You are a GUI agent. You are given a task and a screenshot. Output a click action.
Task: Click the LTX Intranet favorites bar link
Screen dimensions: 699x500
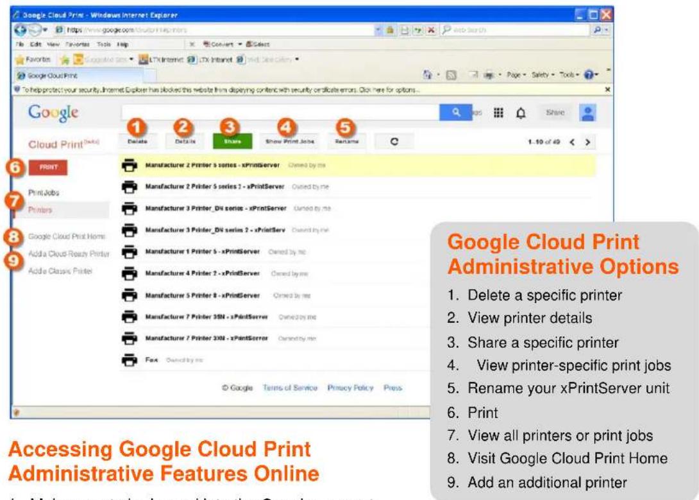[210, 59]
